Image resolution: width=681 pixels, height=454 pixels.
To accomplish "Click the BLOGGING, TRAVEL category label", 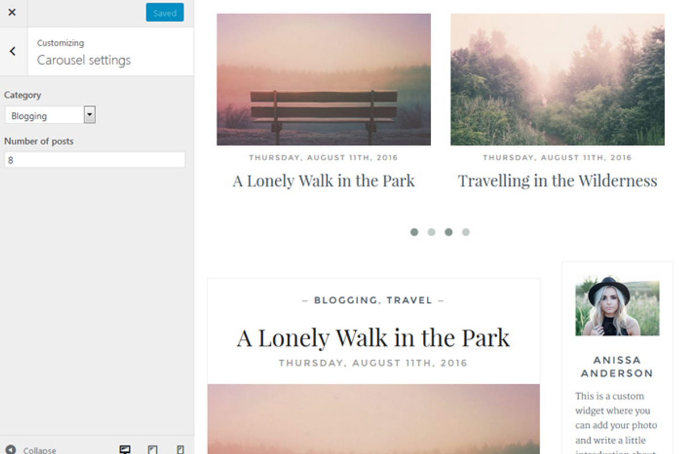I will tap(373, 300).
